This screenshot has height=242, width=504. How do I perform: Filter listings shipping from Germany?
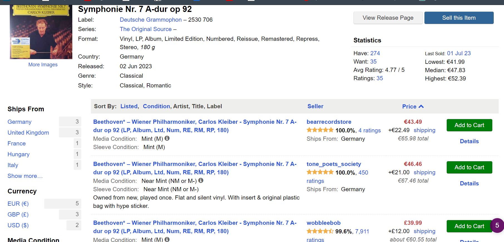point(19,122)
